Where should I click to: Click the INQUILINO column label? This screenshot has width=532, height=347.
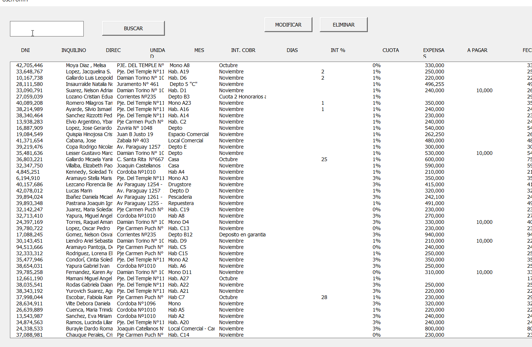coord(73,50)
